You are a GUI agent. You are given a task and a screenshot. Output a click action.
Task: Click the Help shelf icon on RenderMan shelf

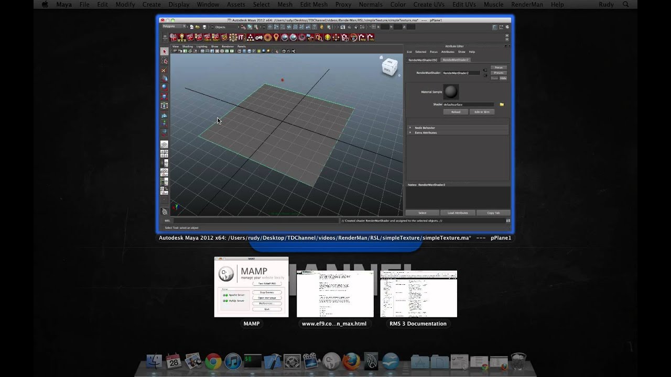362,38
